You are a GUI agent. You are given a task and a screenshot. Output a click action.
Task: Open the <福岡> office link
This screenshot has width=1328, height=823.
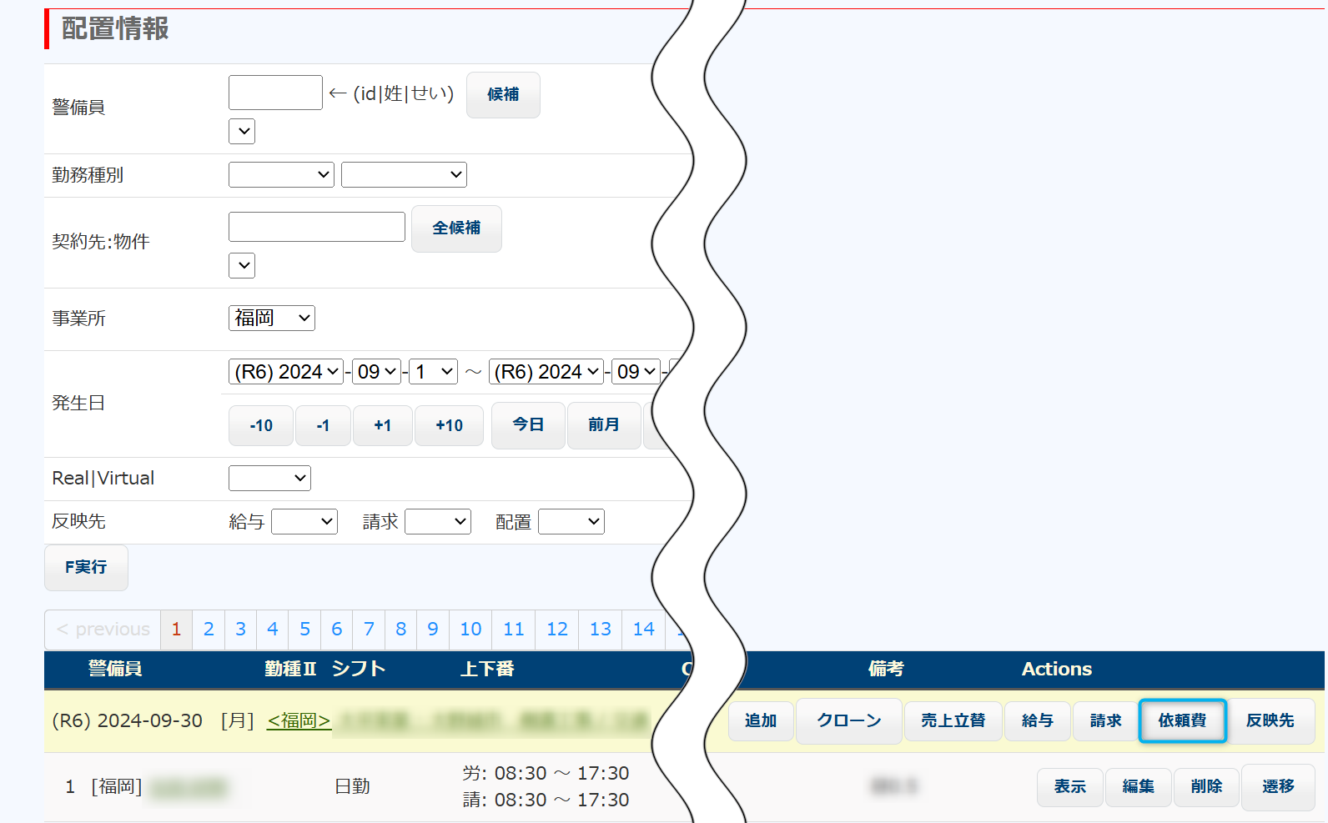point(299,720)
